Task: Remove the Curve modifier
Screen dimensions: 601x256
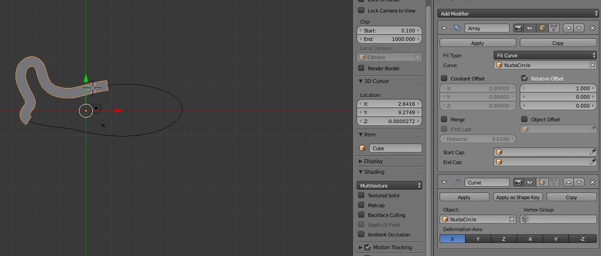Action: click(x=593, y=182)
